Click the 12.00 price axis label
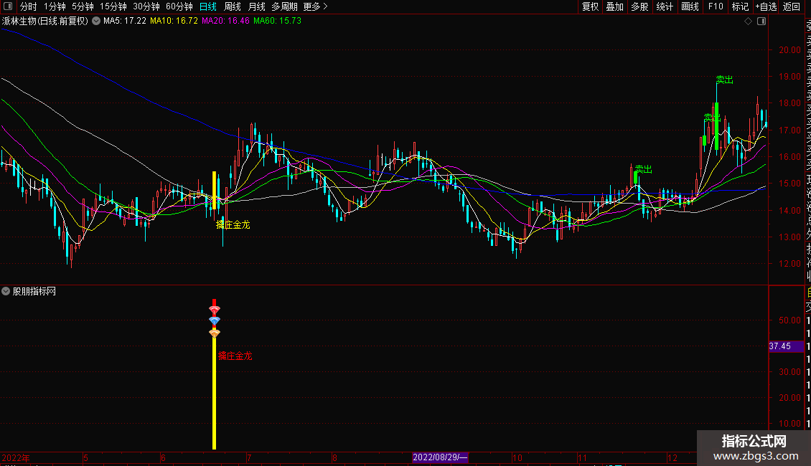This screenshot has height=466, width=811. click(789, 264)
